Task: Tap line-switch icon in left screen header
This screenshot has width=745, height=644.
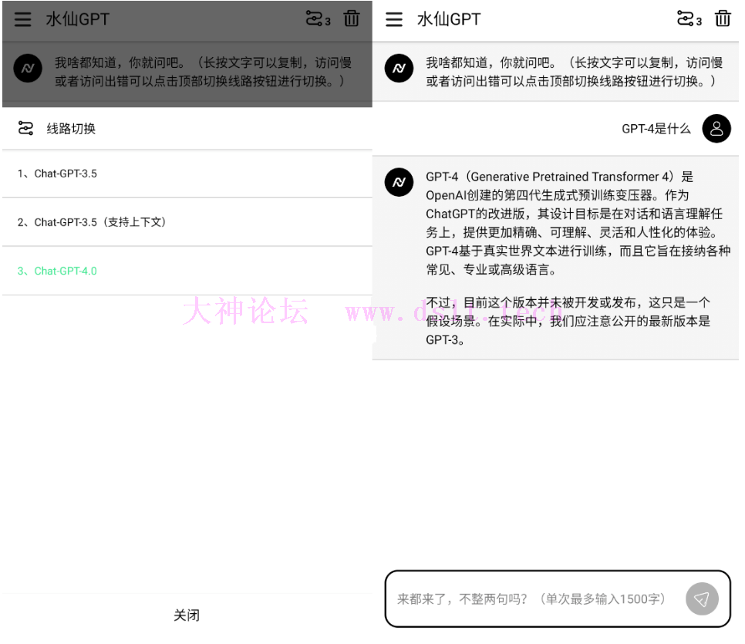Action: [318, 19]
